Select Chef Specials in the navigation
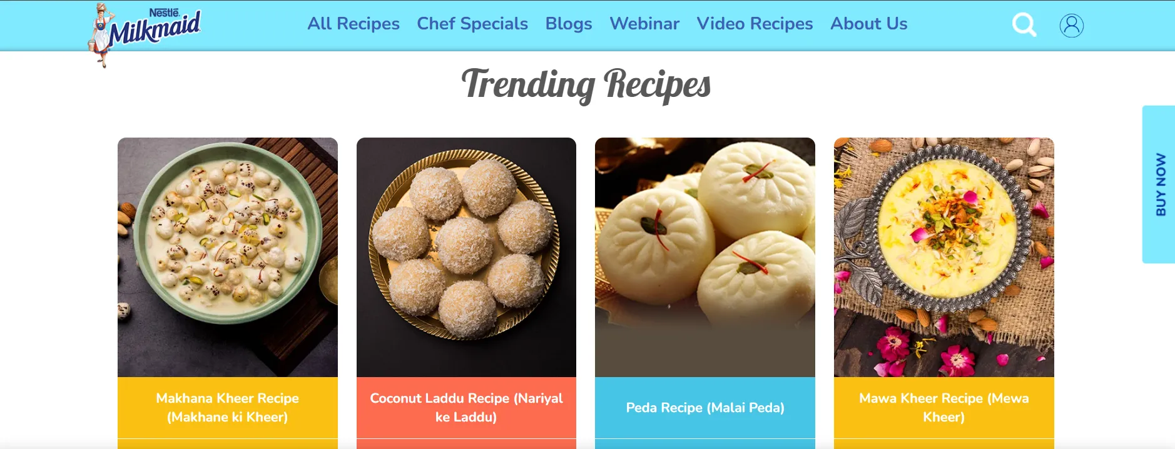Viewport: 1175px width, 449px height. coord(472,24)
